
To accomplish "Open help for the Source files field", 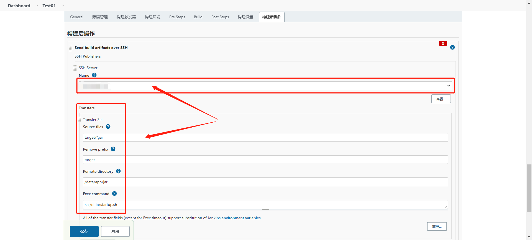I will click(x=108, y=127).
